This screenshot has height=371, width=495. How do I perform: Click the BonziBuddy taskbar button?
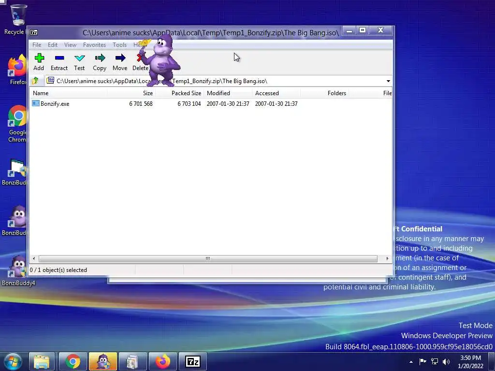(103, 361)
